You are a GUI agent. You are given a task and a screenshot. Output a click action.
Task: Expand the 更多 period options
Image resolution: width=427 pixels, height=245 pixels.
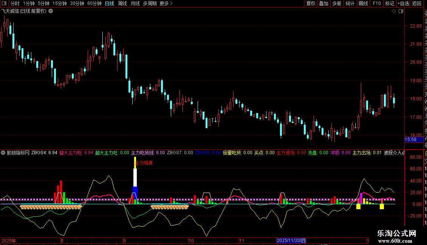(166, 3)
